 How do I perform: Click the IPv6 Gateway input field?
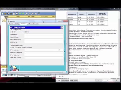[44, 55]
